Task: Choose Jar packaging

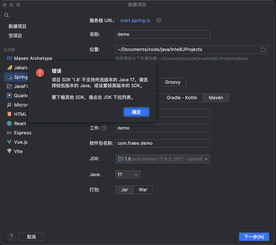Action: pyautogui.click(x=124, y=190)
